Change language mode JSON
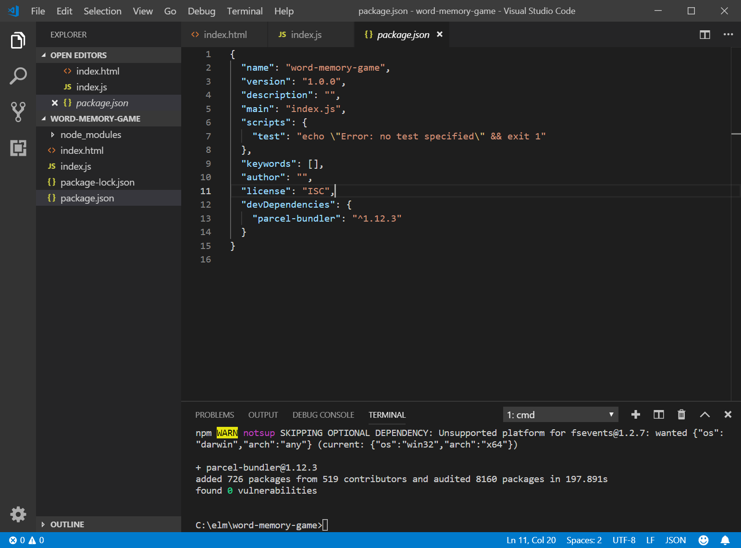Screen dimensions: 741x548 [675, 540]
